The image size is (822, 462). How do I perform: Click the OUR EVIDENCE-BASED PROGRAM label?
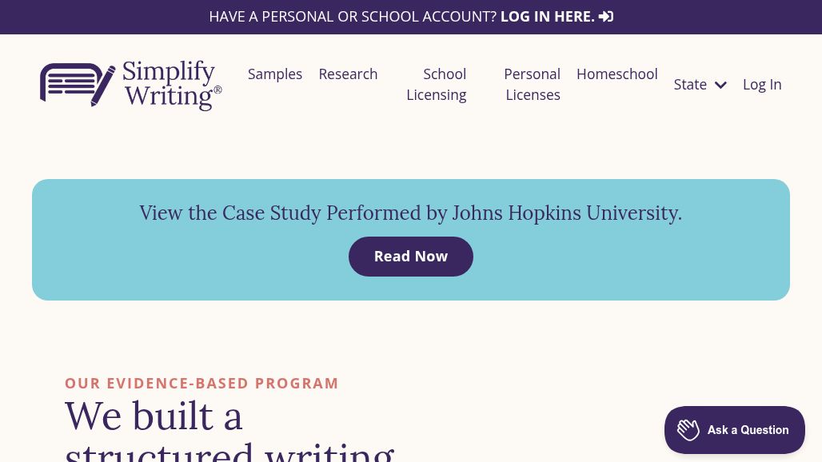pyautogui.click(x=202, y=384)
